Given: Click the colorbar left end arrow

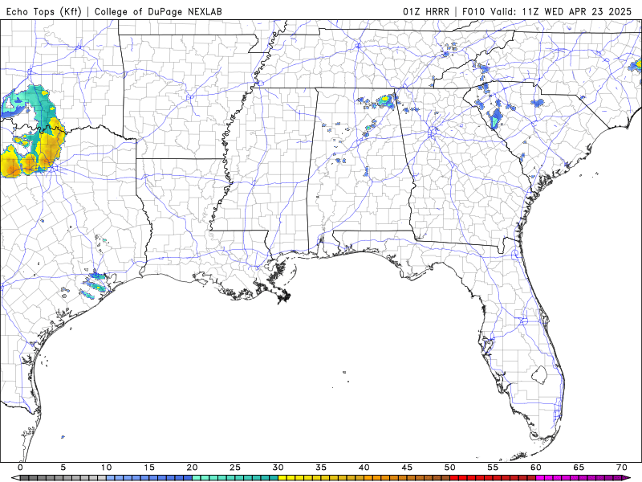Looking at the screenshot, I should [x=14, y=478].
